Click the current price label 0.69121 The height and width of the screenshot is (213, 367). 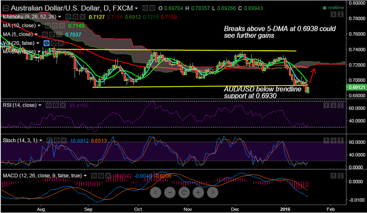[x=356, y=88]
